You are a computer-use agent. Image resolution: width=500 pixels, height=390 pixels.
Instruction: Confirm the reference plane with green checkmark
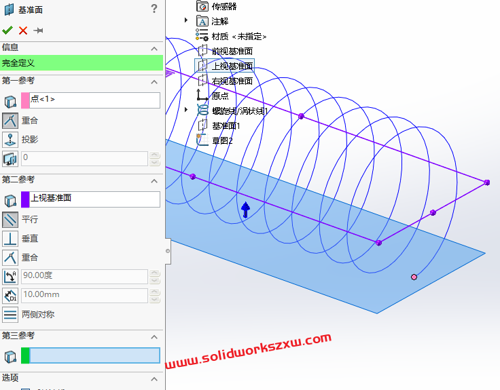pos(7,31)
